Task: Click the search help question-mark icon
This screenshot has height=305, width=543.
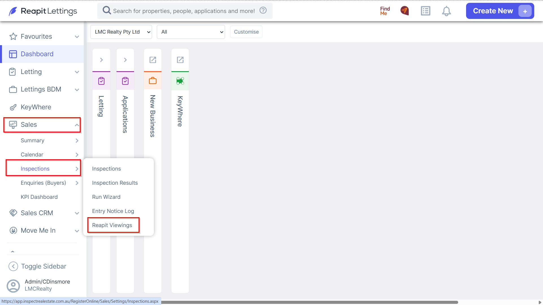Action: (x=263, y=10)
